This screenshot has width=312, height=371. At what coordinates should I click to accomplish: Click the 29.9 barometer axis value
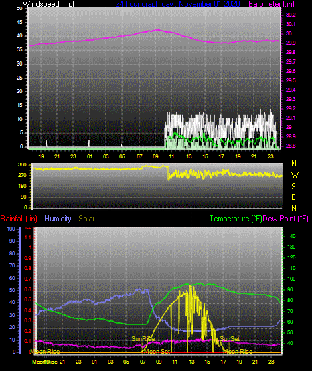(x=291, y=43)
